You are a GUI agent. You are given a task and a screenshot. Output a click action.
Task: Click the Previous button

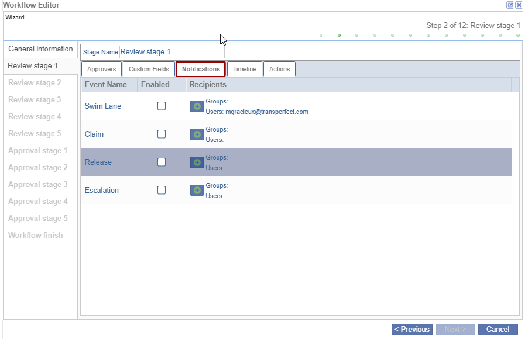[412, 329]
